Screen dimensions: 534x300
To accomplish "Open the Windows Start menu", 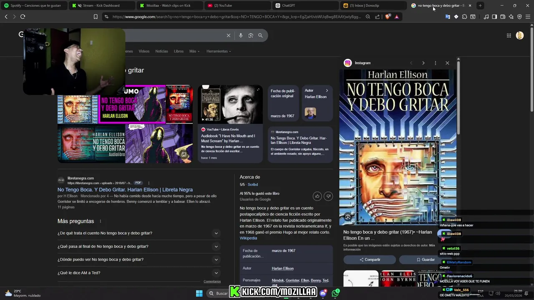I will (x=199, y=293).
